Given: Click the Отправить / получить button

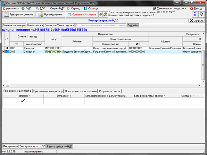Looking at the screenshot, I should 82,14.
